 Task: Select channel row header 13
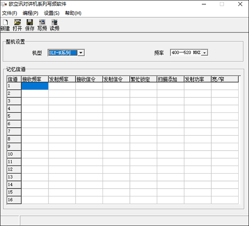coord(14,177)
